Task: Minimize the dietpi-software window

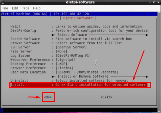Action: 150,2
